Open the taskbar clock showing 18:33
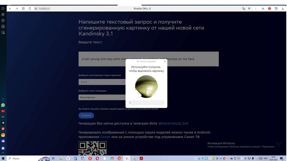 [x=273, y=158]
